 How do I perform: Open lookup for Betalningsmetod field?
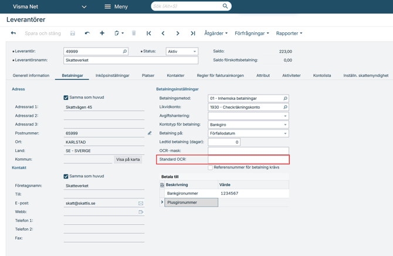285,99
